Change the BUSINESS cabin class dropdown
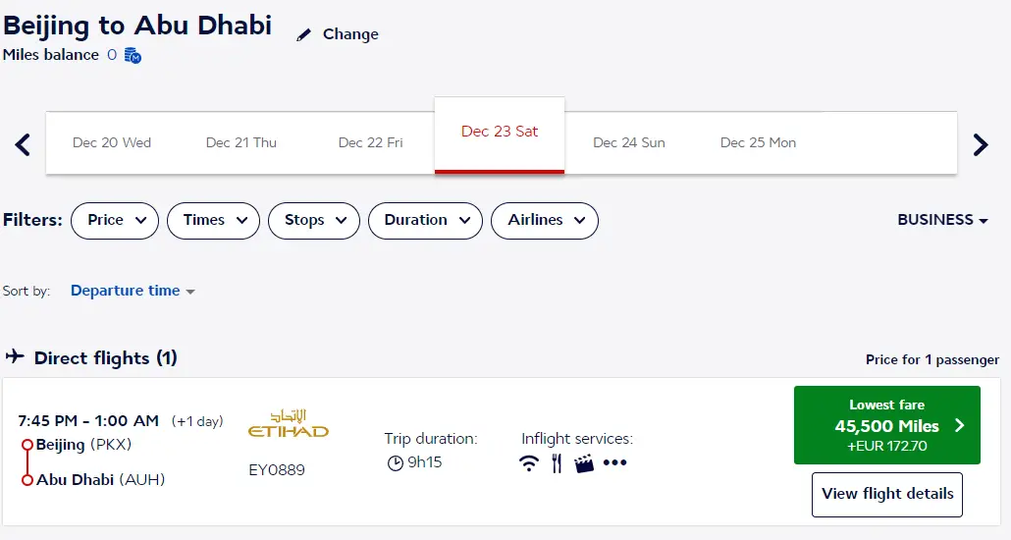This screenshot has width=1011, height=540. click(x=942, y=220)
